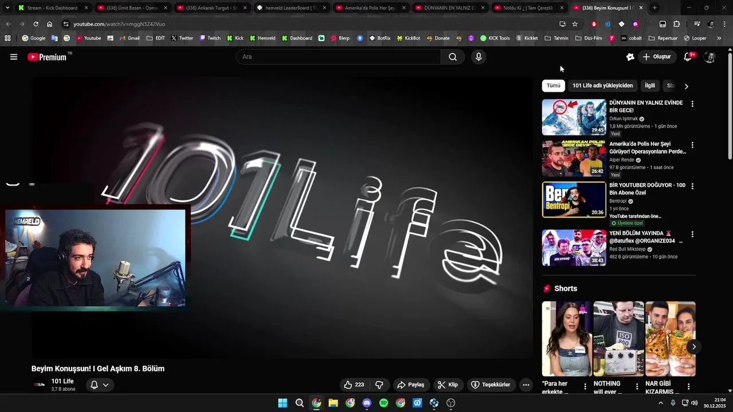Switch to Stream - Kick Dashboard tab
The width and height of the screenshot is (733, 412).
pyautogui.click(x=53, y=8)
